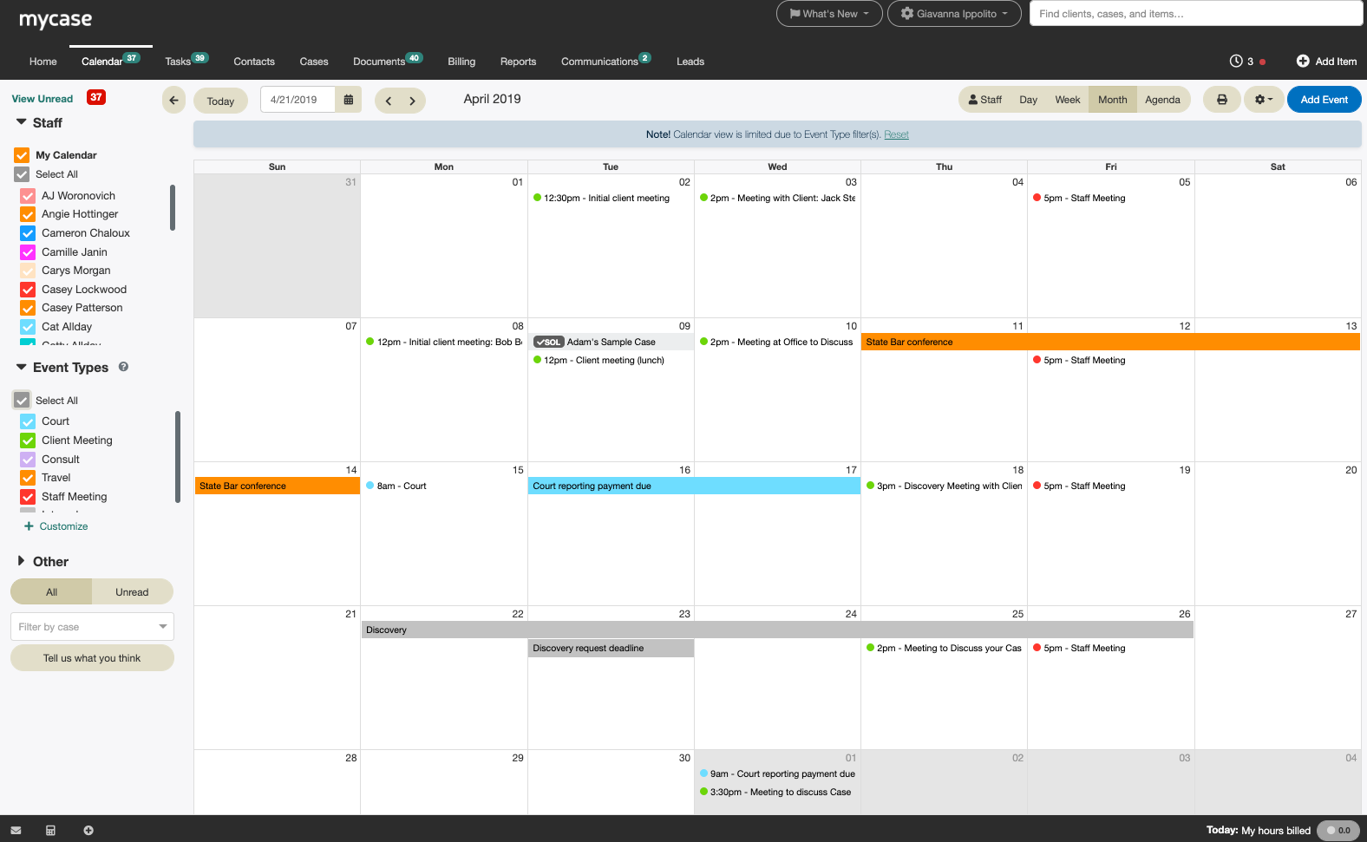Expand the Other section
The image size is (1367, 842).
[x=22, y=561]
